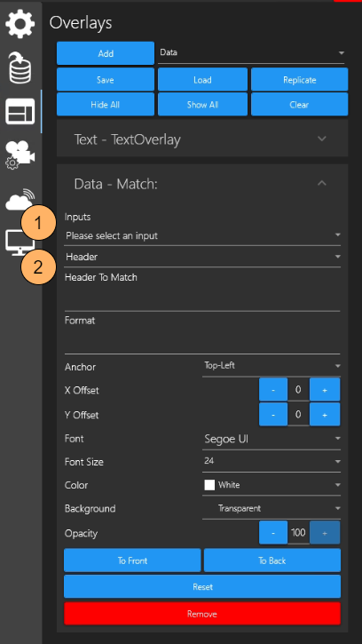Click the red Remove button

pos(202,614)
